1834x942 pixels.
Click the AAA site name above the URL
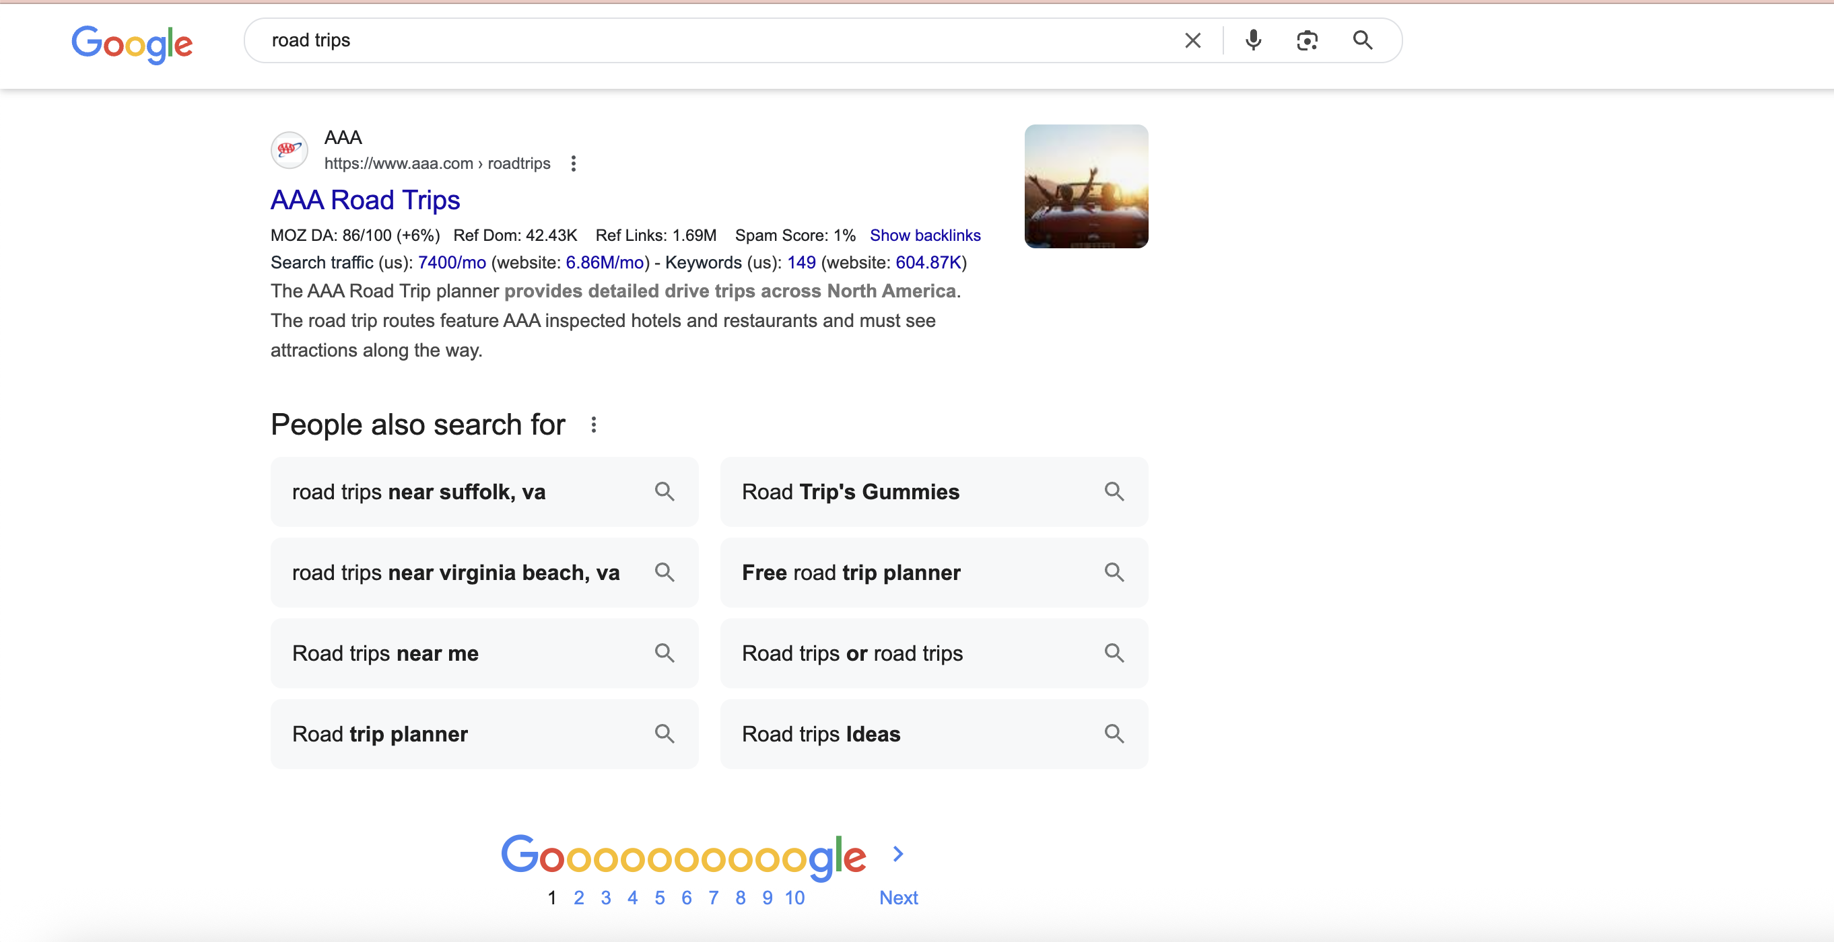click(x=343, y=137)
